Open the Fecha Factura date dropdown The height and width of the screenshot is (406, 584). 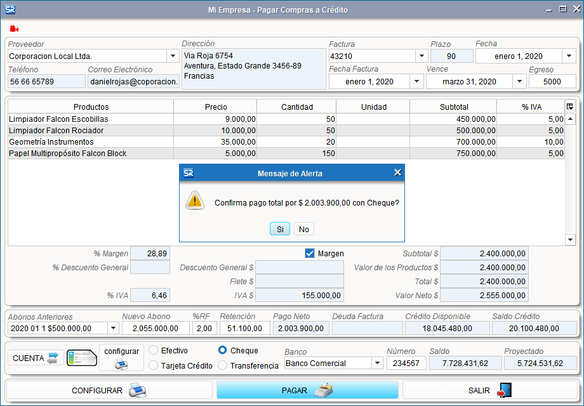pos(416,81)
